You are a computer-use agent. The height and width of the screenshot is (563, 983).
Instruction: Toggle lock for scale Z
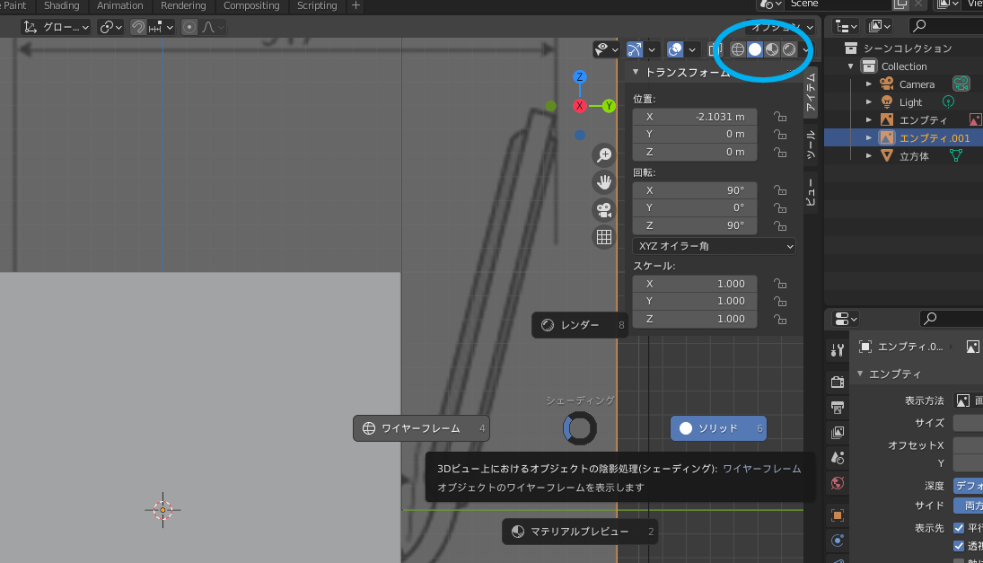point(780,319)
